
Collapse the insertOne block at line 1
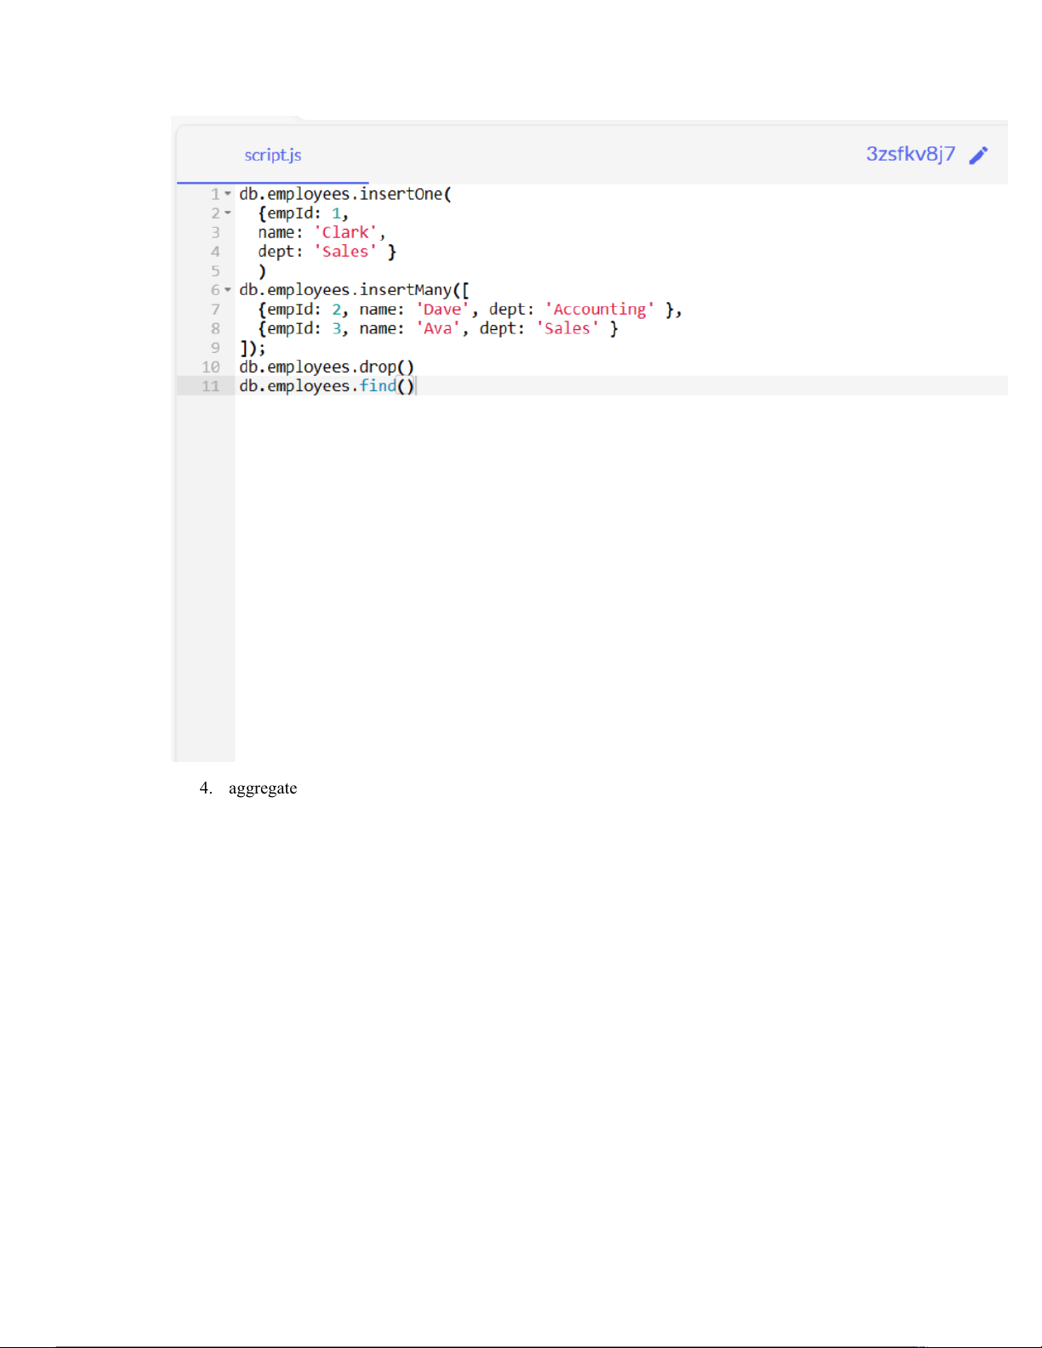228,194
